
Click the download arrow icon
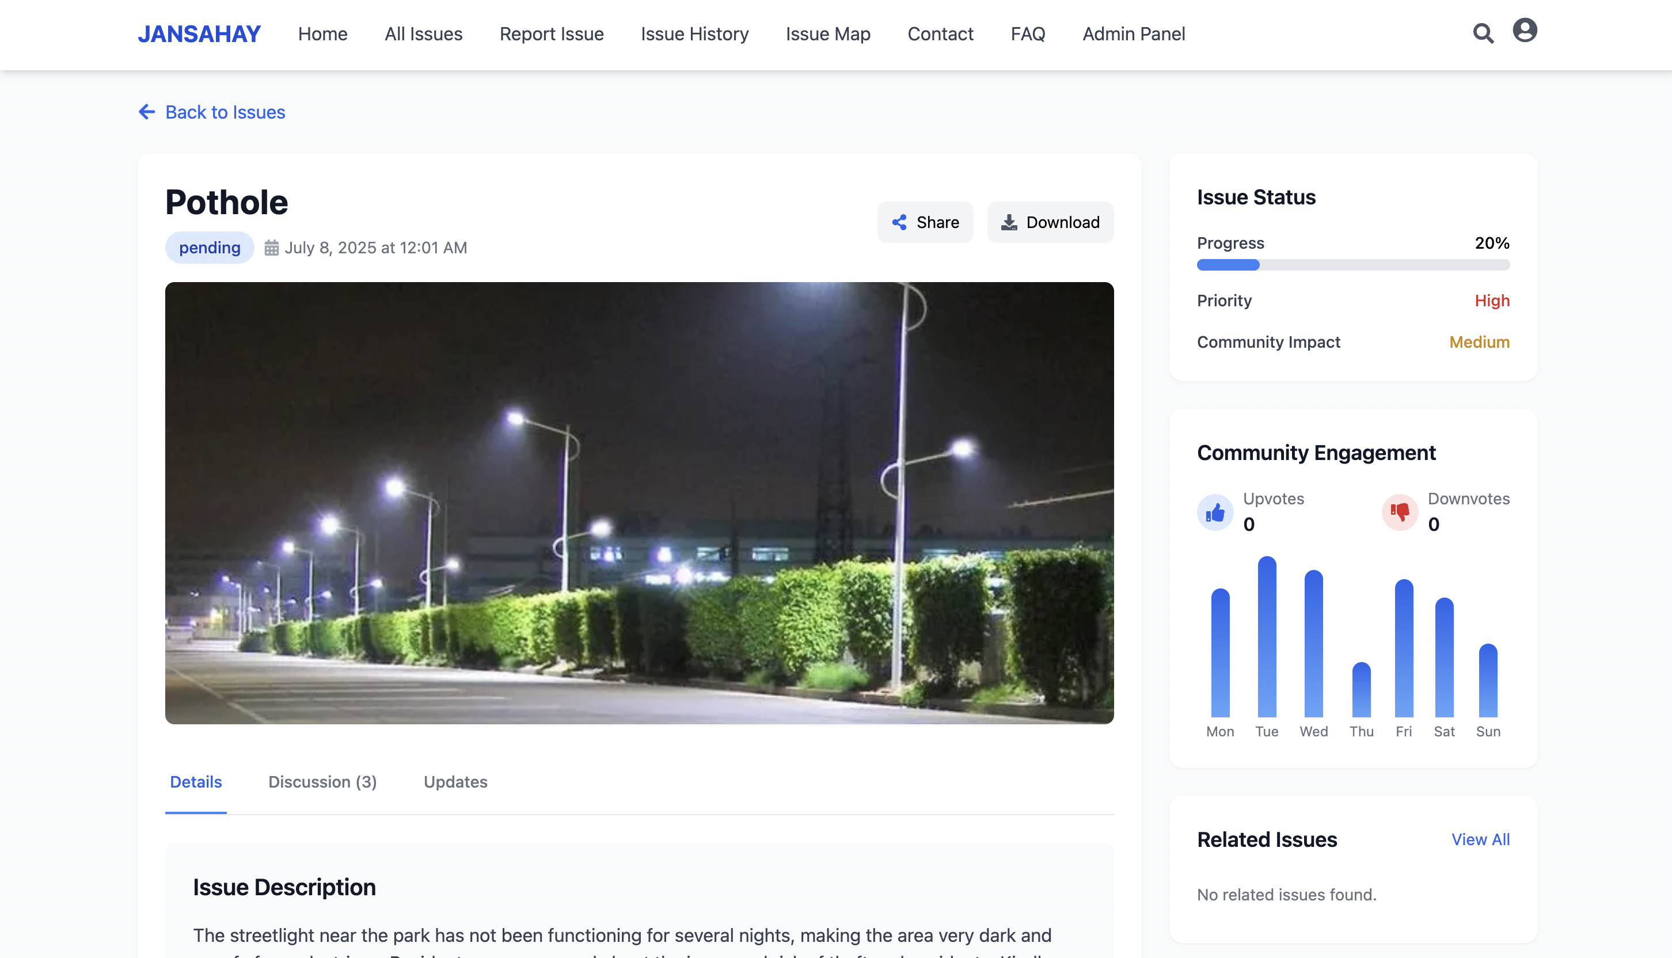coord(1009,222)
